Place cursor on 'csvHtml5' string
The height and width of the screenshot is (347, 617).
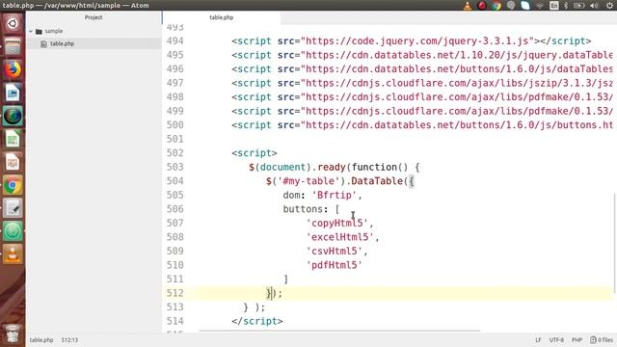tap(335, 251)
